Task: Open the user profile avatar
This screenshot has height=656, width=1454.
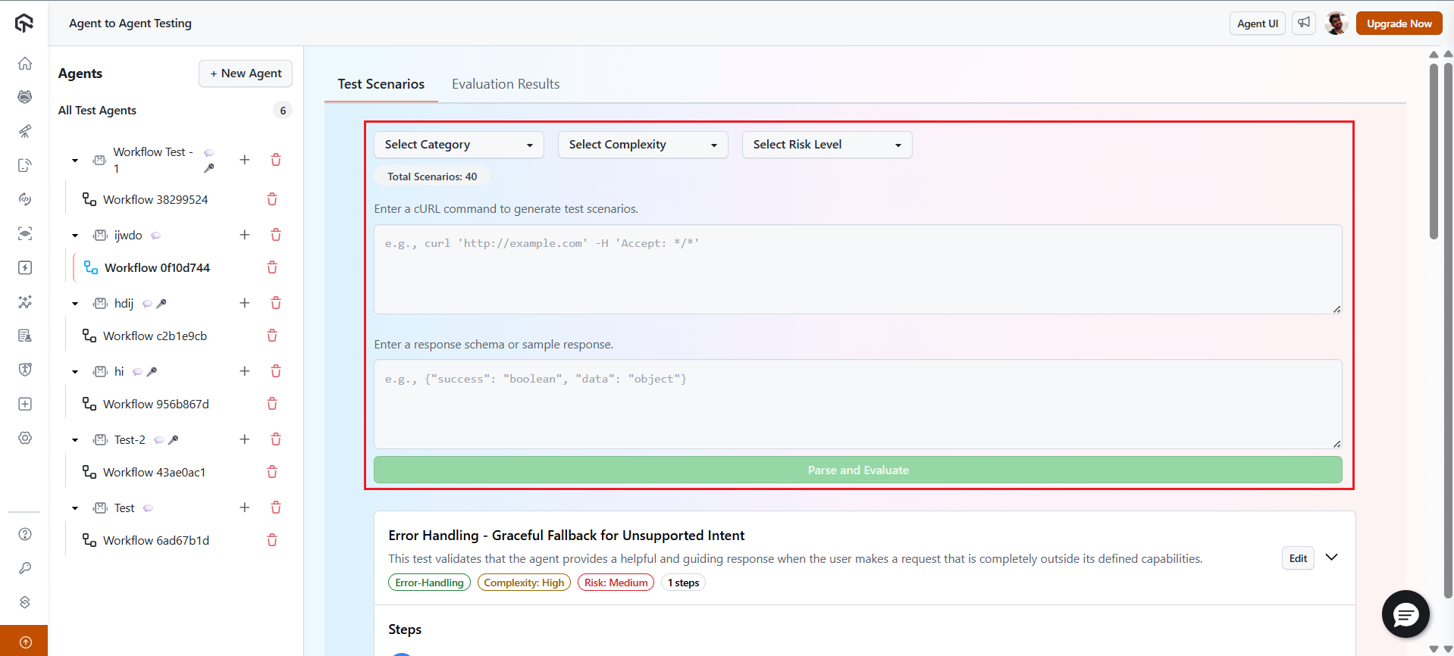Action: tap(1336, 23)
